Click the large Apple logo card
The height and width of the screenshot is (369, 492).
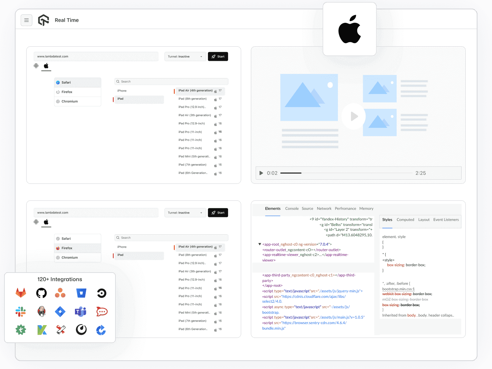[350, 29]
